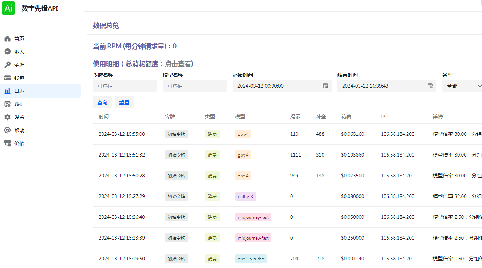Click the cost $0.080000
Image resolution: width=482 pixels, height=268 pixels.
(353, 196)
